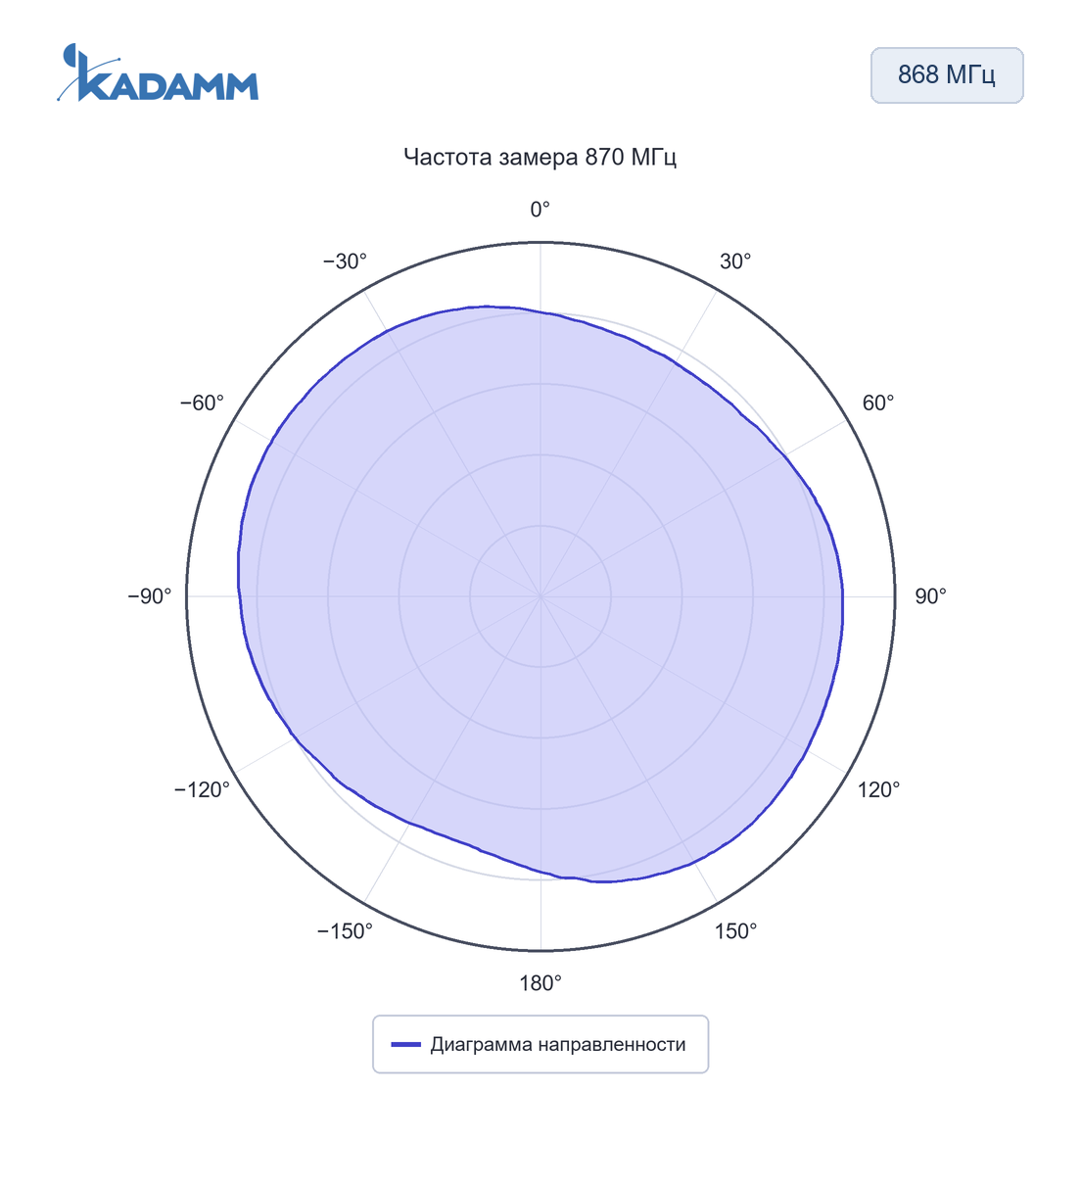Toggle the Диаграмма направленности legend entry
The image size is (1081, 1186).
[x=540, y=1044]
